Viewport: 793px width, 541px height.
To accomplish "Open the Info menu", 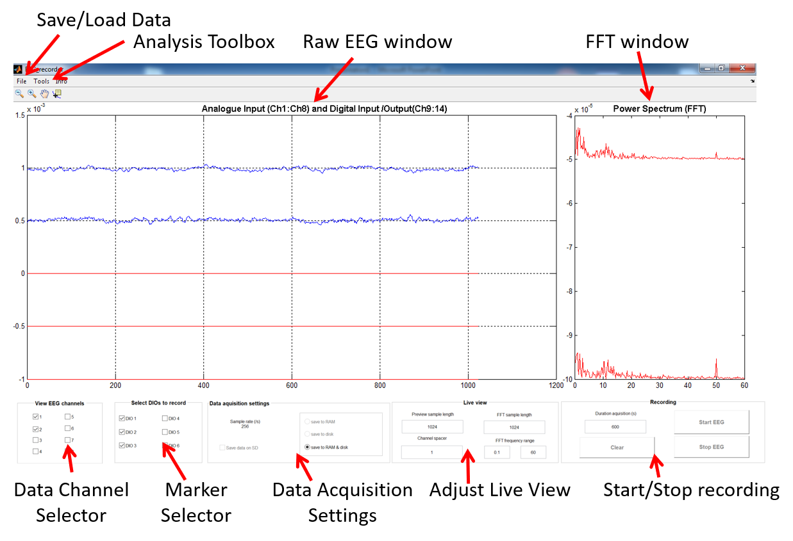I will coord(62,81).
